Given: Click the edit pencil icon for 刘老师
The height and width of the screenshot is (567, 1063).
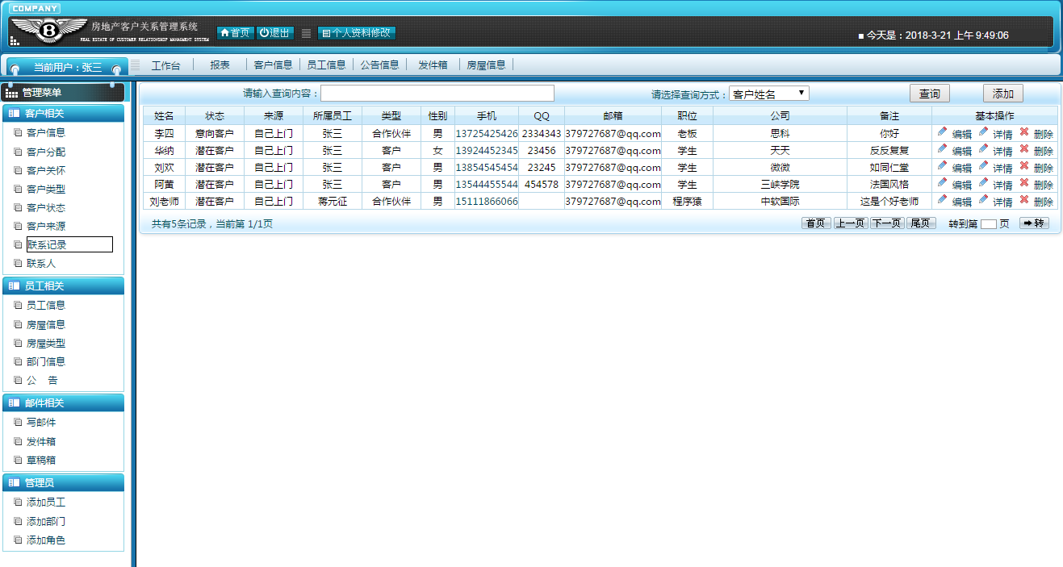Looking at the screenshot, I should tap(942, 199).
